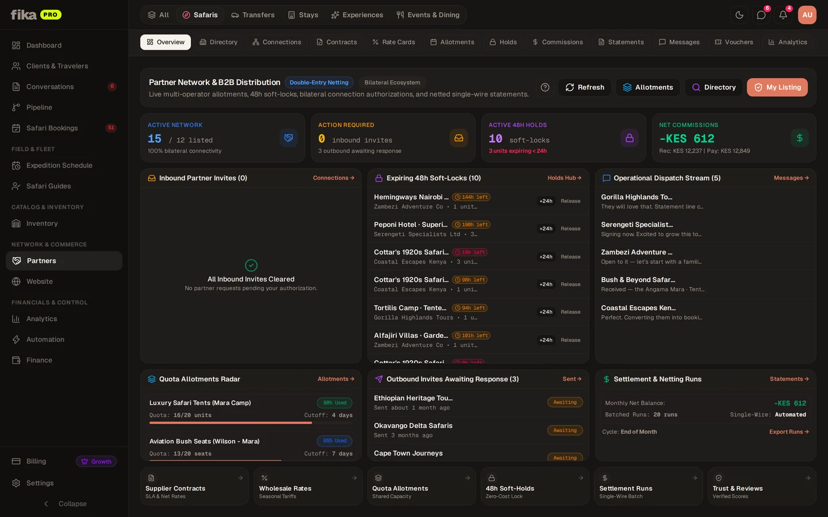Go to Pipeline in sidebar
The width and height of the screenshot is (828, 517).
pyautogui.click(x=64, y=107)
